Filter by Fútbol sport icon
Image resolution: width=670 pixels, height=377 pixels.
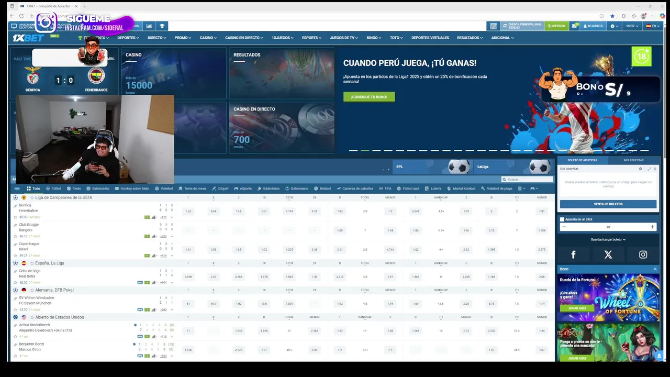click(53, 188)
